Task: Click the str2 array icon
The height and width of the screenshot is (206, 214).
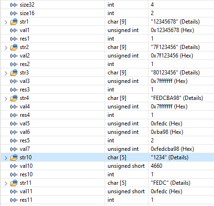Action: pyautogui.click(x=14, y=47)
